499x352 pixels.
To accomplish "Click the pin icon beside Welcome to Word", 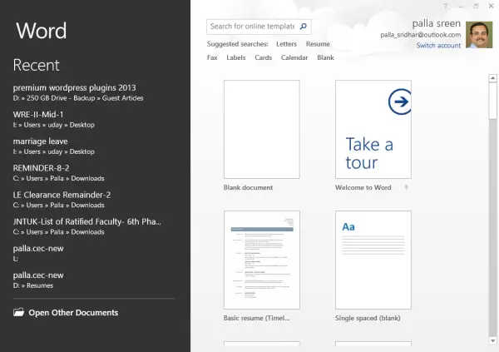I will (x=406, y=187).
